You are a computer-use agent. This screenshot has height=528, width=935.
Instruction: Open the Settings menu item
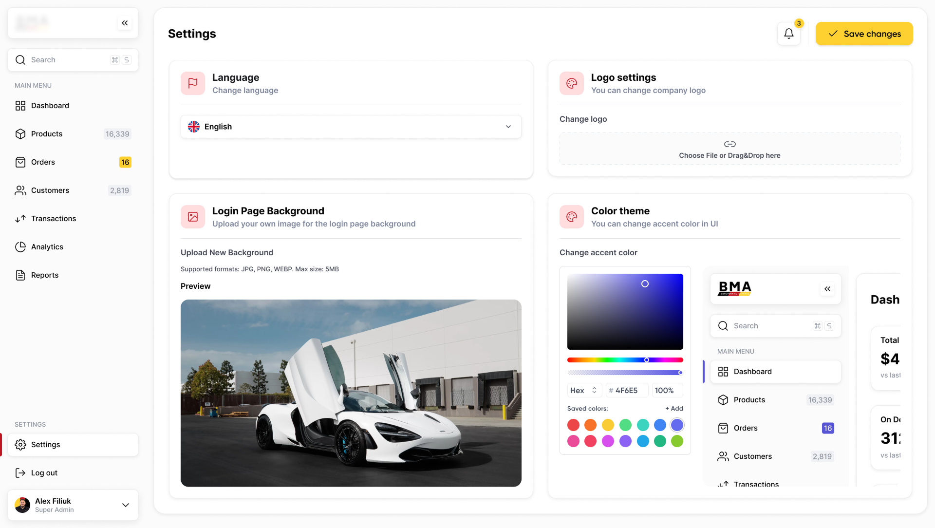pos(45,444)
